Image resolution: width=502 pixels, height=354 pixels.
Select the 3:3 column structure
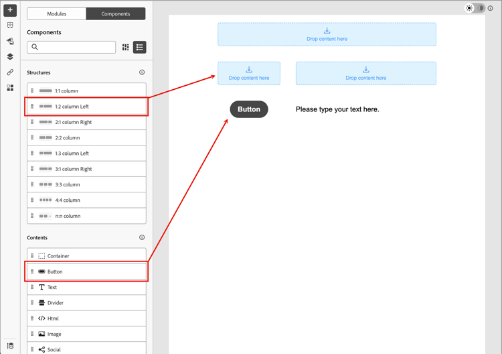pyautogui.click(x=86, y=184)
